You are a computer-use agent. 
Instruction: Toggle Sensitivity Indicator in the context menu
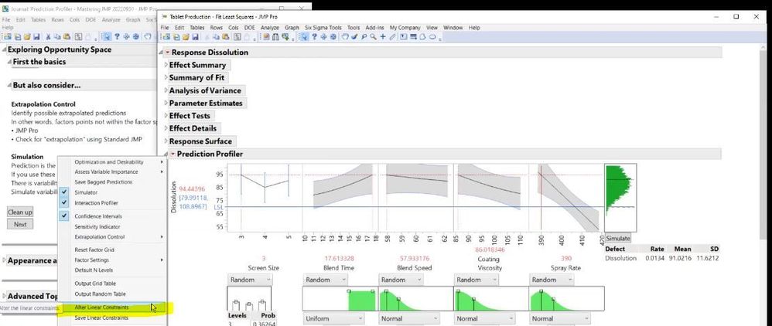tap(97, 226)
